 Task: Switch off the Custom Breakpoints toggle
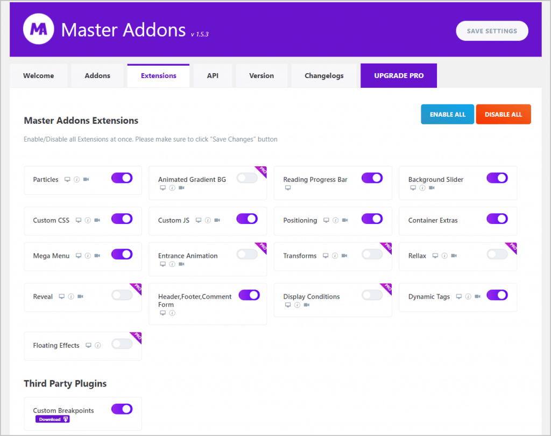tap(122, 409)
